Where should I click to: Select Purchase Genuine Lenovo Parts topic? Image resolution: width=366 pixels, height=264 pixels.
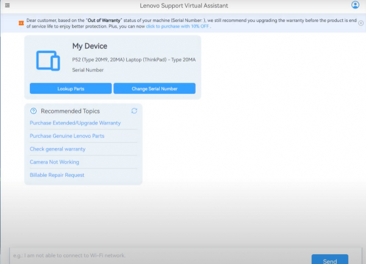pyautogui.click(x=67, y=136)
